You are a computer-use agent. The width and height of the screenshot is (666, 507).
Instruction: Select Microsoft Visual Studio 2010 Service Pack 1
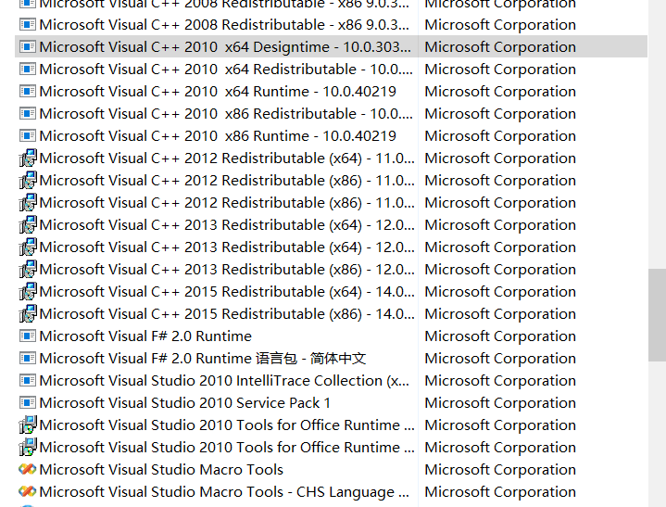pyautogui.click(x=184, y=402)
